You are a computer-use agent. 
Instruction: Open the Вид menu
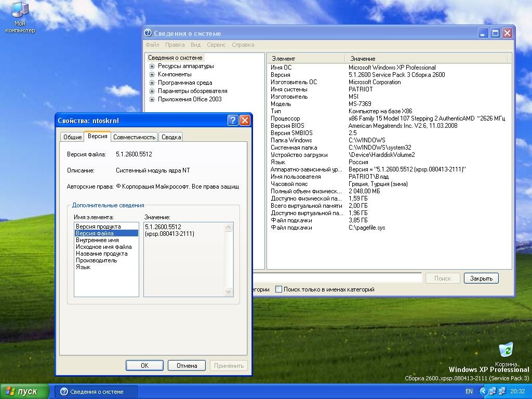coord(195,45)
